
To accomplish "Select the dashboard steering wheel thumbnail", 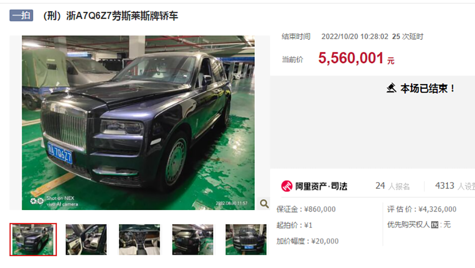I will [x=139, y=240].
